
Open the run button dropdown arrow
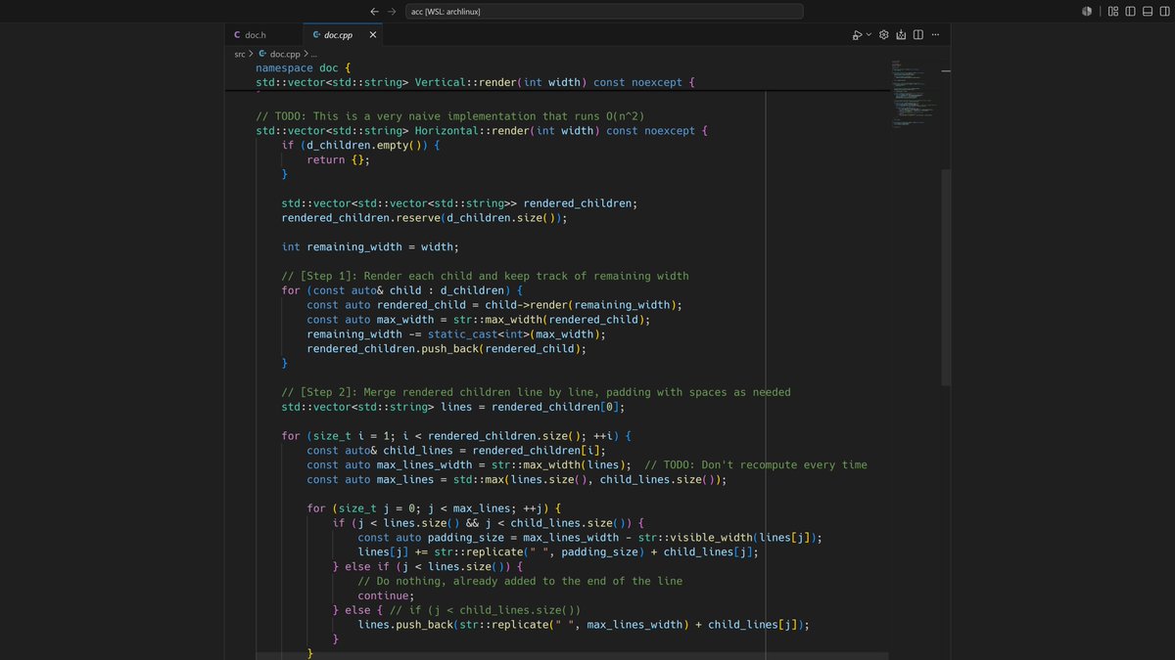869,35
